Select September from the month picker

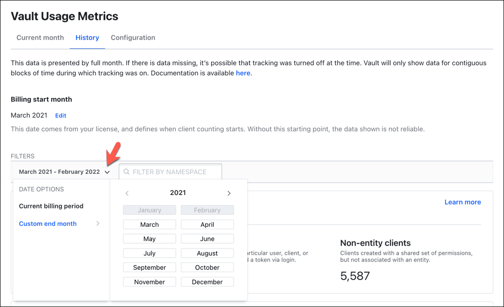pos(149,267)
